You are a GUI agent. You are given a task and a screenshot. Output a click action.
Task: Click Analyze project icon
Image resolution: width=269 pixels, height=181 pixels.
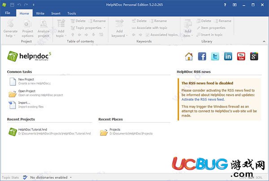pyautogui.click(x=43, y=24)
